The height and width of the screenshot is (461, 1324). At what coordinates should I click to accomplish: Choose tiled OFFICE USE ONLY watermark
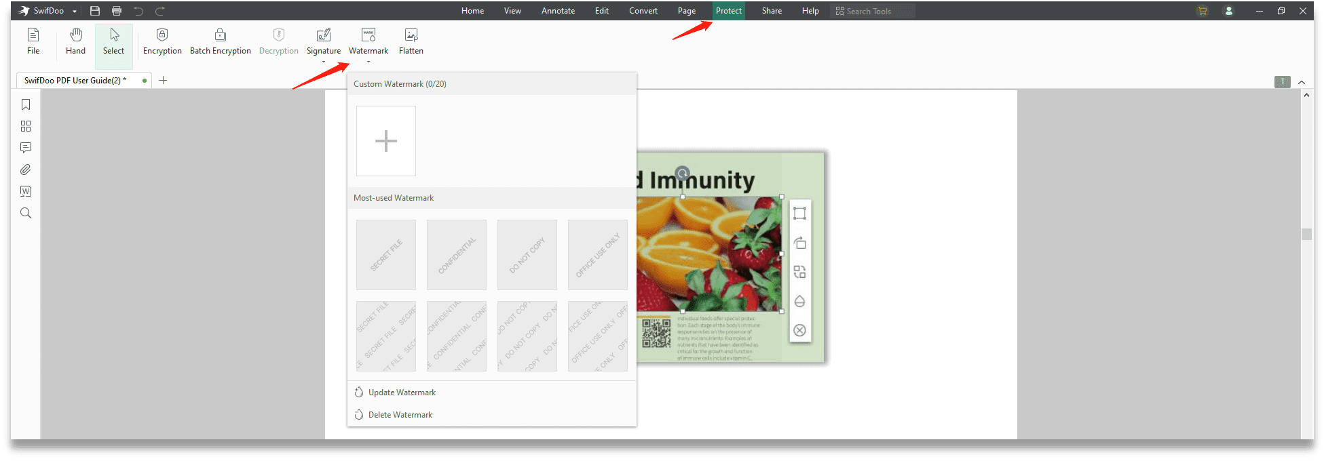[598, 336]
